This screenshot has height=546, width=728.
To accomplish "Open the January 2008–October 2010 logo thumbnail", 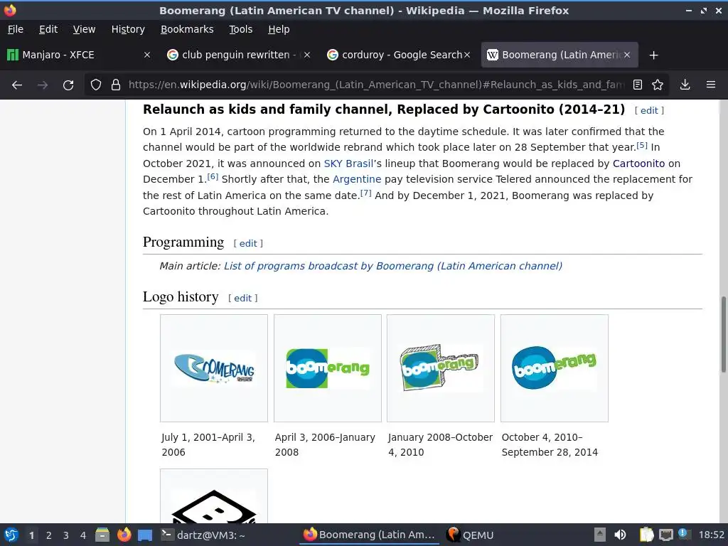I will pos(441,368).
